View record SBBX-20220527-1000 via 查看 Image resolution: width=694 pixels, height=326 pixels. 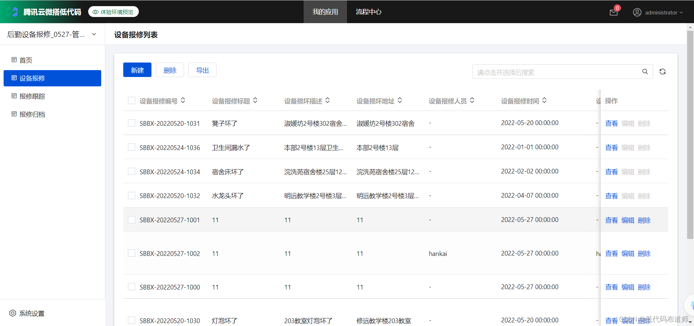[612, 287]
